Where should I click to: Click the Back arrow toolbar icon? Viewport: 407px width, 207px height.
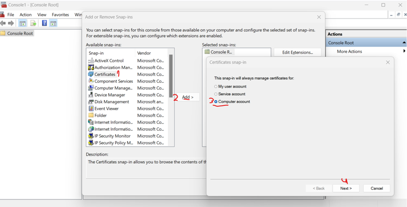click(3, 23)
